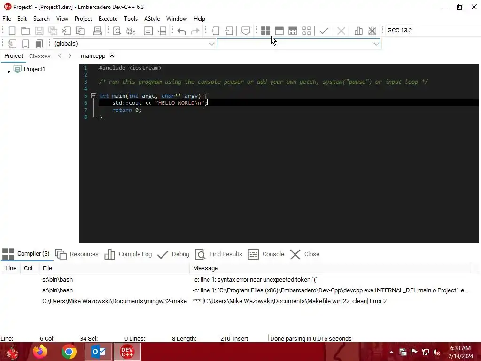Click the Find magnifier icon
This screenshot has height=361, width=481.
click(x=117, y=31)
